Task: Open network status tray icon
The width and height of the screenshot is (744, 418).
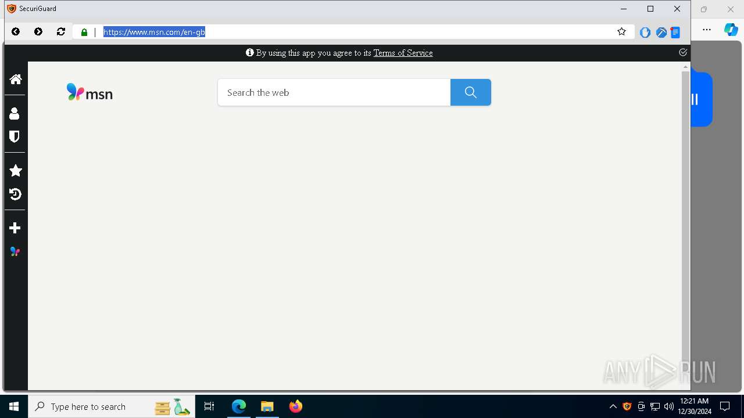Action: 655,406
